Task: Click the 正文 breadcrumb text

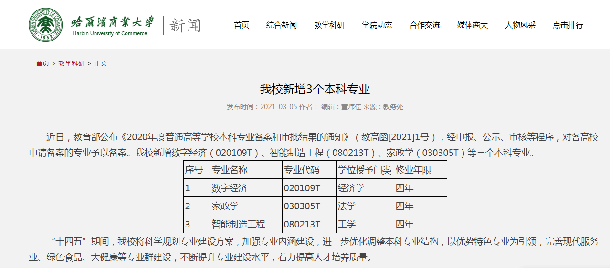Action: point(101,63)
